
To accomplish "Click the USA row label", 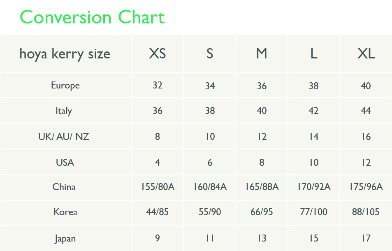I will 65,163.
